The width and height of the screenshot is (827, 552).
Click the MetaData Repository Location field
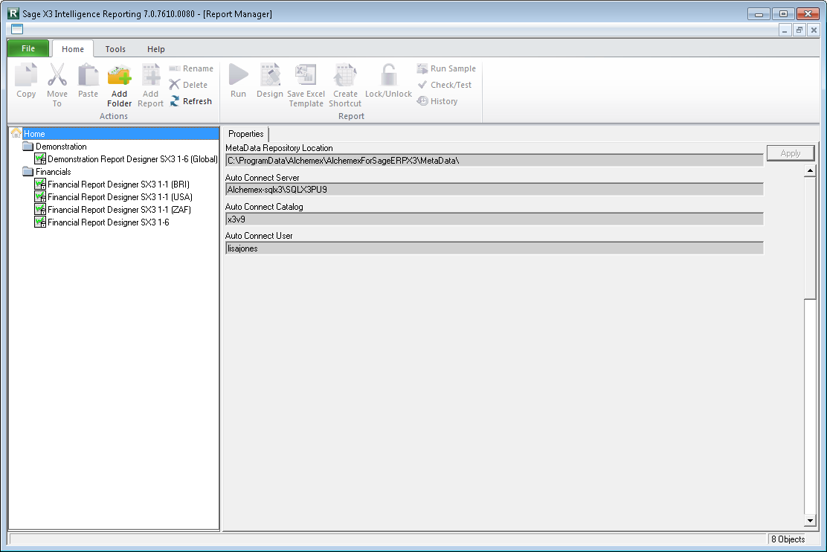(495, 161)
